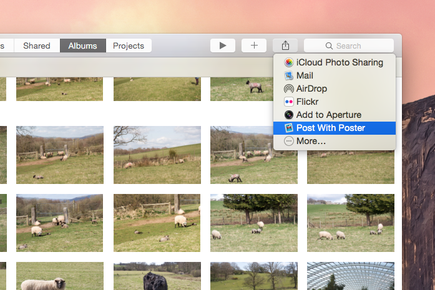
Task: Choose Post With Poster
Action: pos(335,128)
